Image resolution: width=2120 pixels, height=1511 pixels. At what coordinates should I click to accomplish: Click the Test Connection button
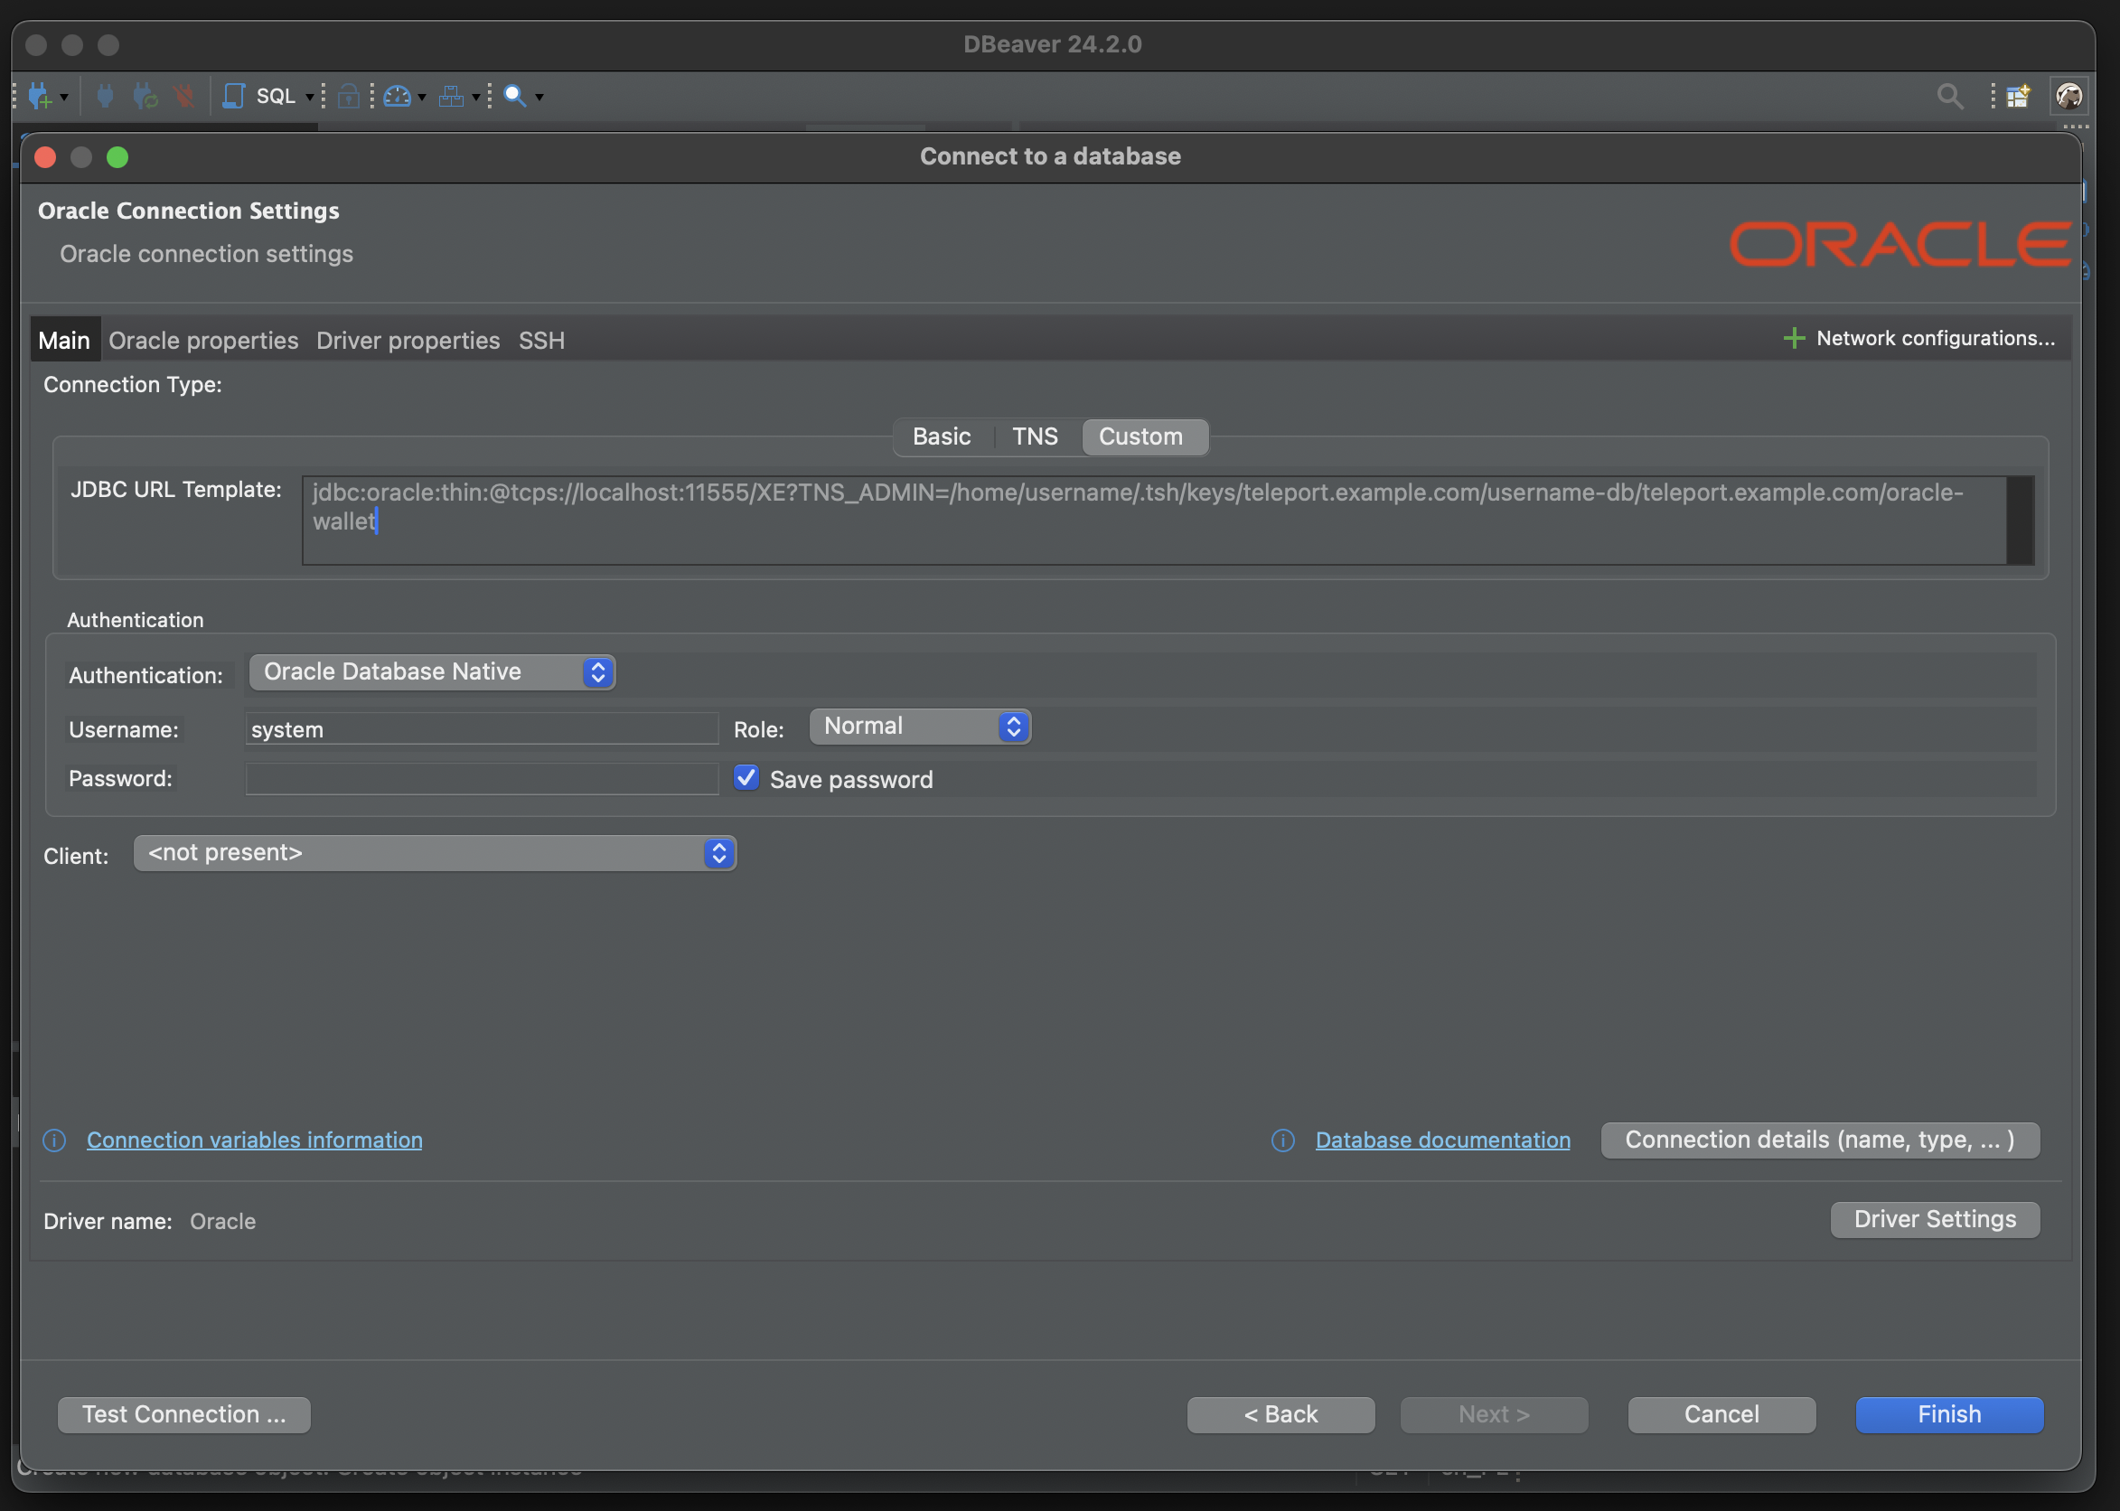click(183, 1414)
